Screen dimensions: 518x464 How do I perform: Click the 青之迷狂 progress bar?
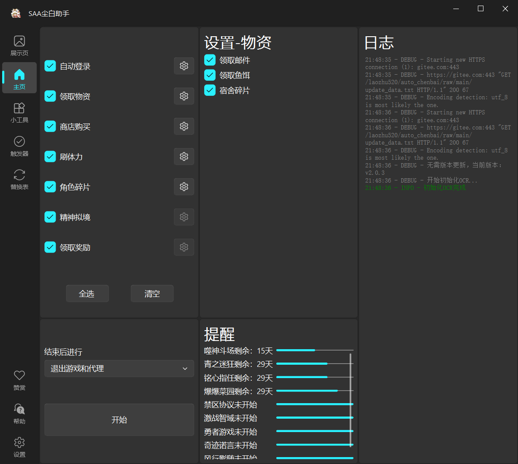tap(315, 363)
